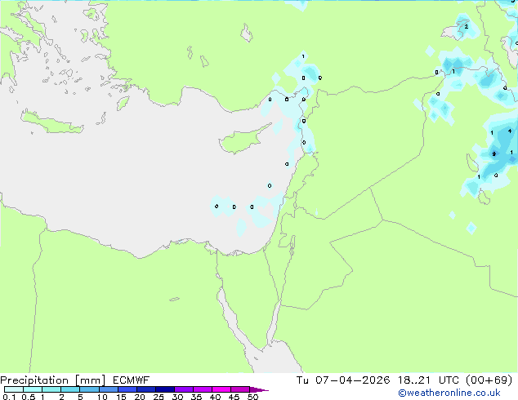
Task: Click the '4' precipitation value on the map
Action: point(510,131)
